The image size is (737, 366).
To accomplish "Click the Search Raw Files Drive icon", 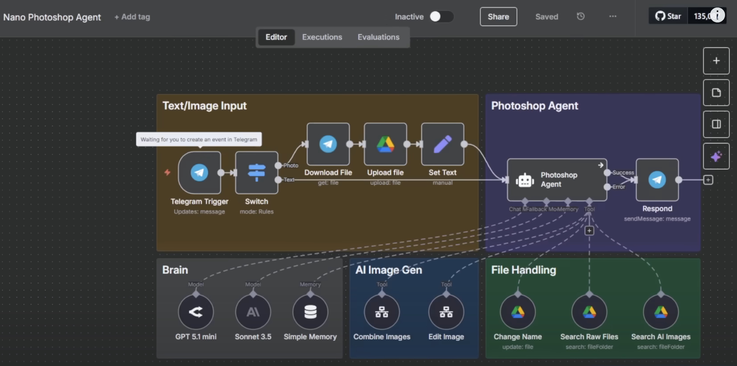I will [x=589, y=311].
